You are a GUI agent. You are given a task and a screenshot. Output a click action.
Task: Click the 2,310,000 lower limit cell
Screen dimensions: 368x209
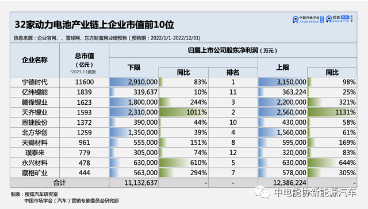[134, 112]
